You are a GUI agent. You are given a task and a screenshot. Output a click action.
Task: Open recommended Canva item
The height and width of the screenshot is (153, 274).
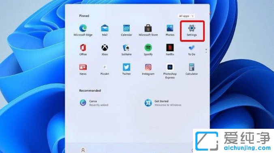point(94,103)
